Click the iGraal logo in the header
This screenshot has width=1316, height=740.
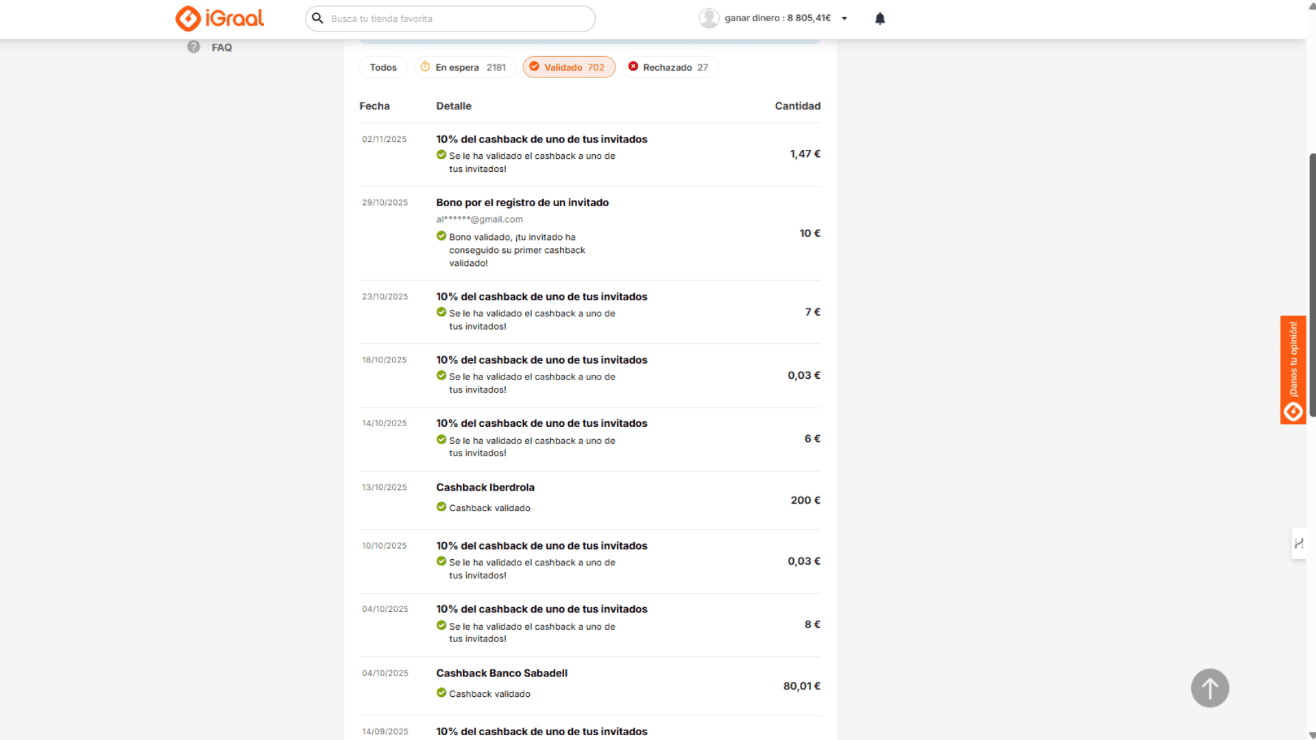tap(219, 18)
